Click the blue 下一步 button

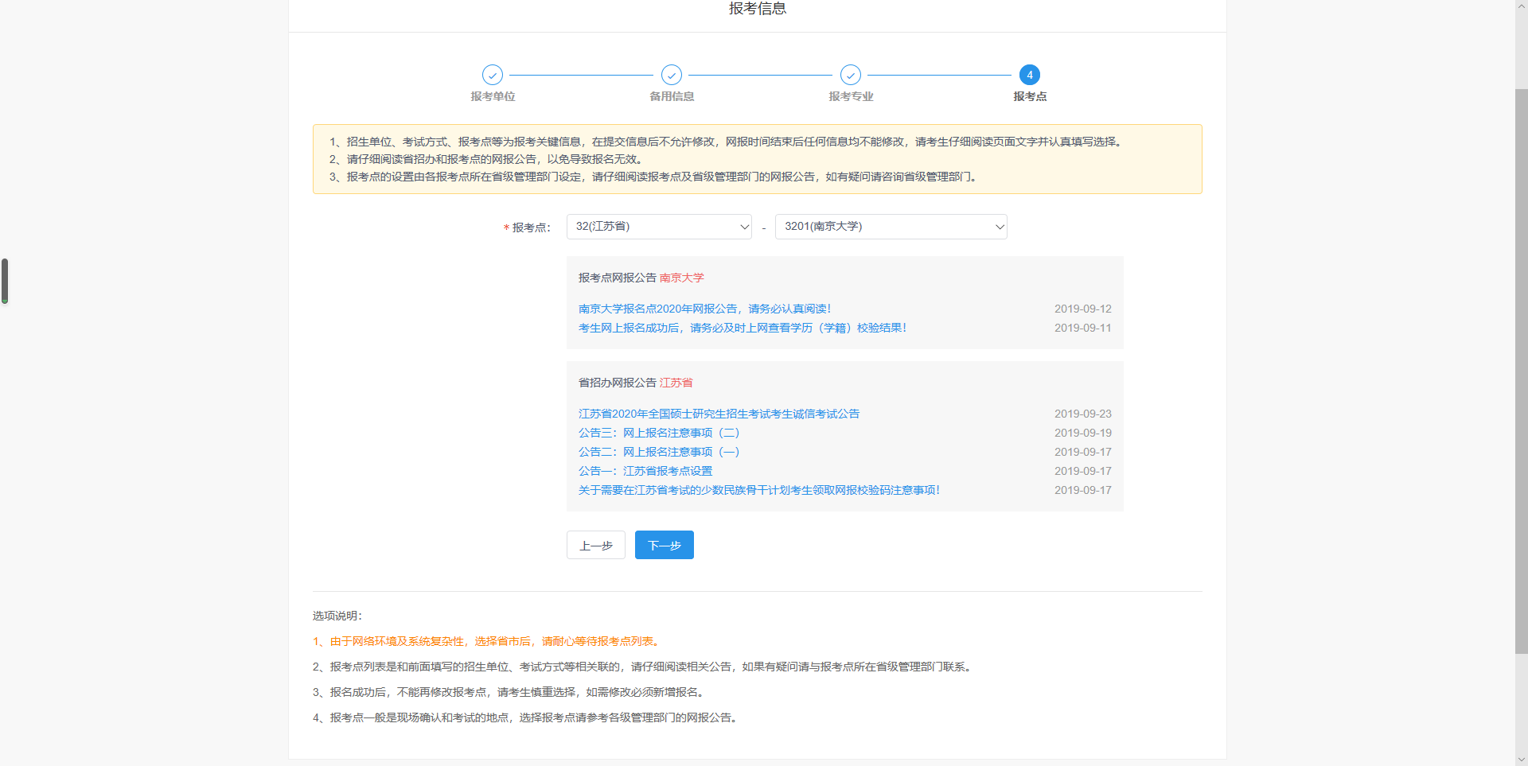[665, 545]
